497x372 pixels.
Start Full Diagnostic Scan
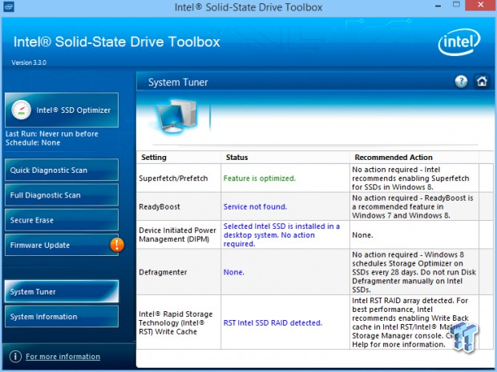(62, 195)
